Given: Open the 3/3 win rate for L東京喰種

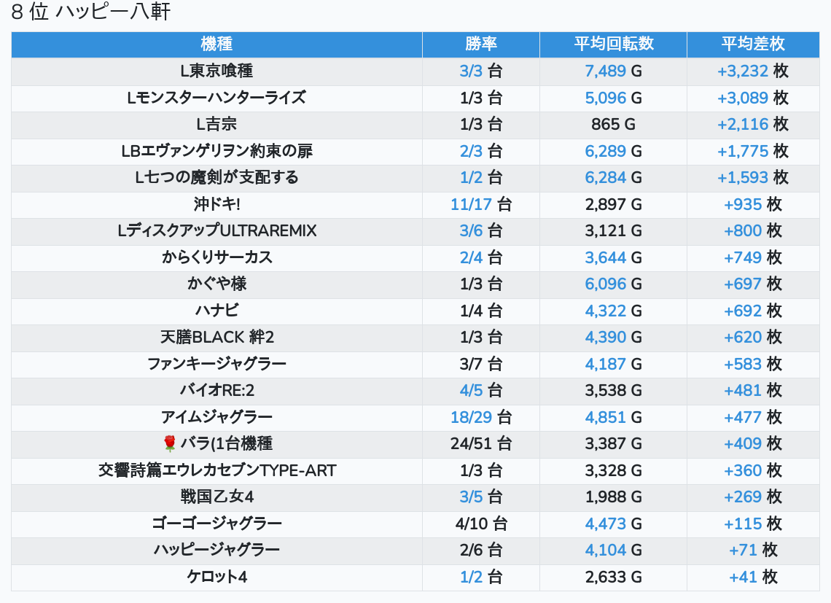Looking at the screenshot, I should click(472, 71).
